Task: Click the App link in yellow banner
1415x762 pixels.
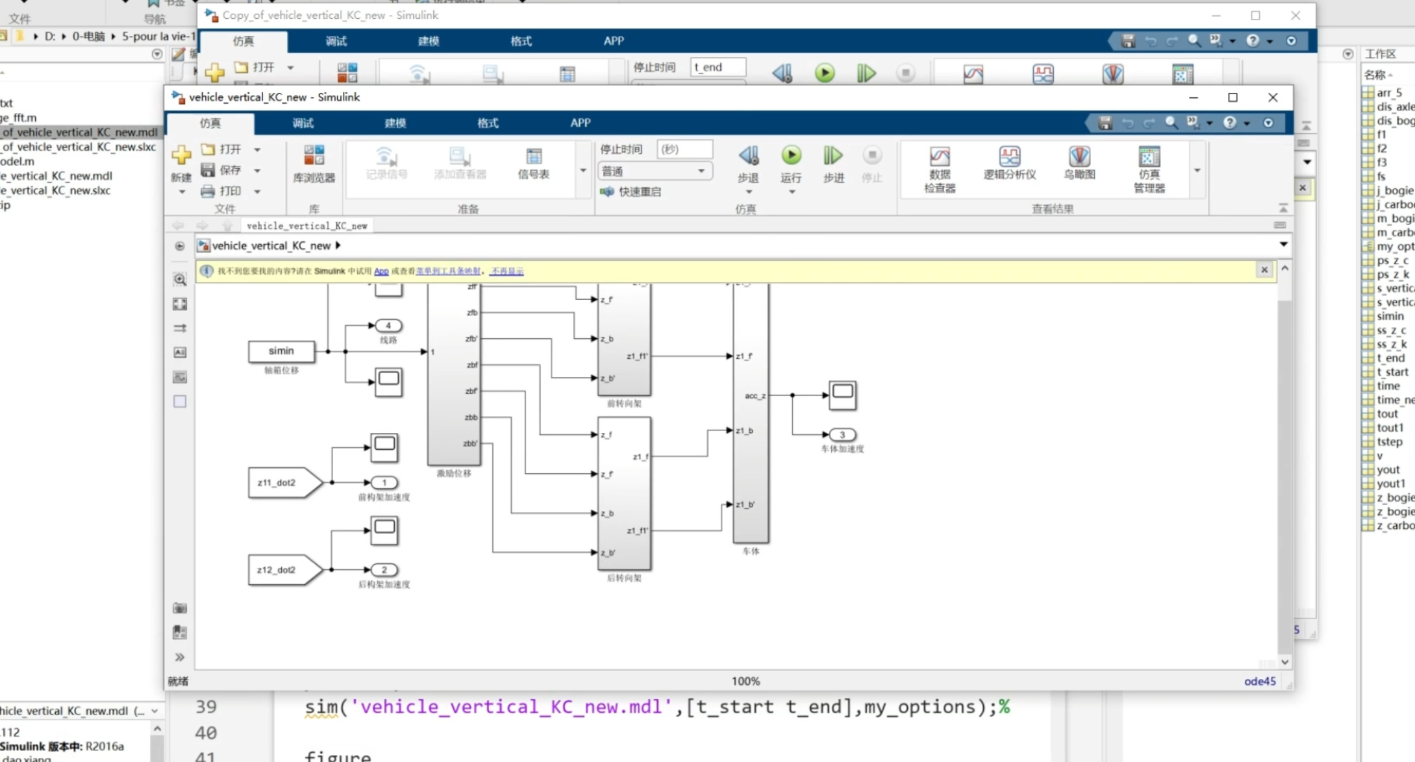Action: click(381, 271)
